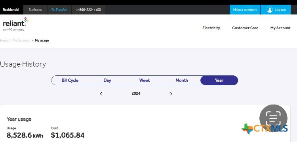Switch usage view to Month
Image resolution: width=297 pixels, height=142 pixels.
point(182,80)
